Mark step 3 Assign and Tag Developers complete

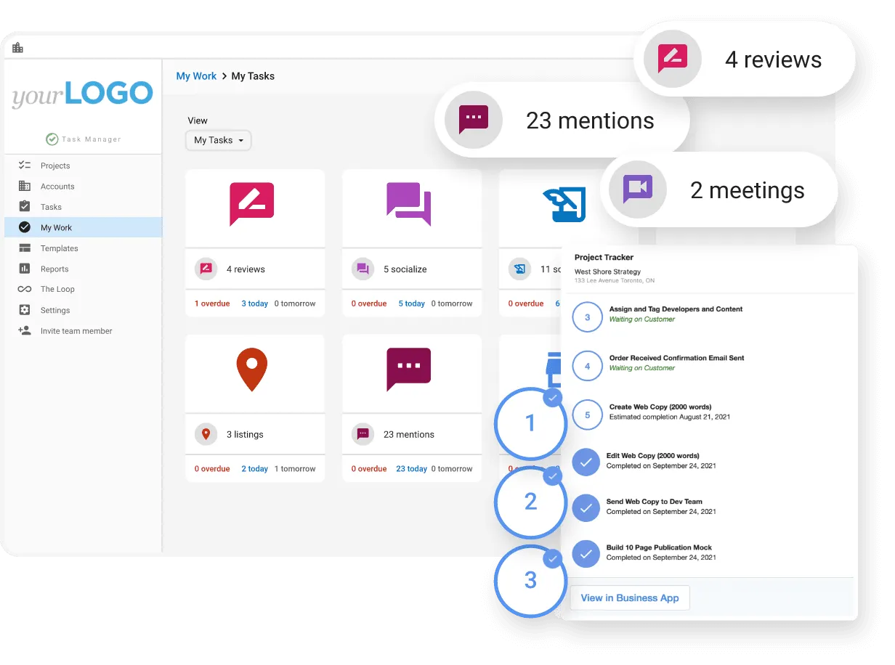pyautogui.click(x=587, y=317)
